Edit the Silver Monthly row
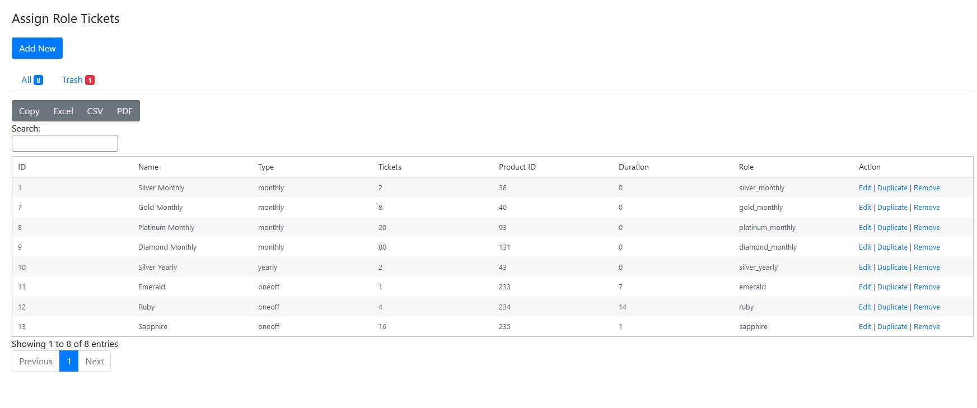 click(864, 188)
